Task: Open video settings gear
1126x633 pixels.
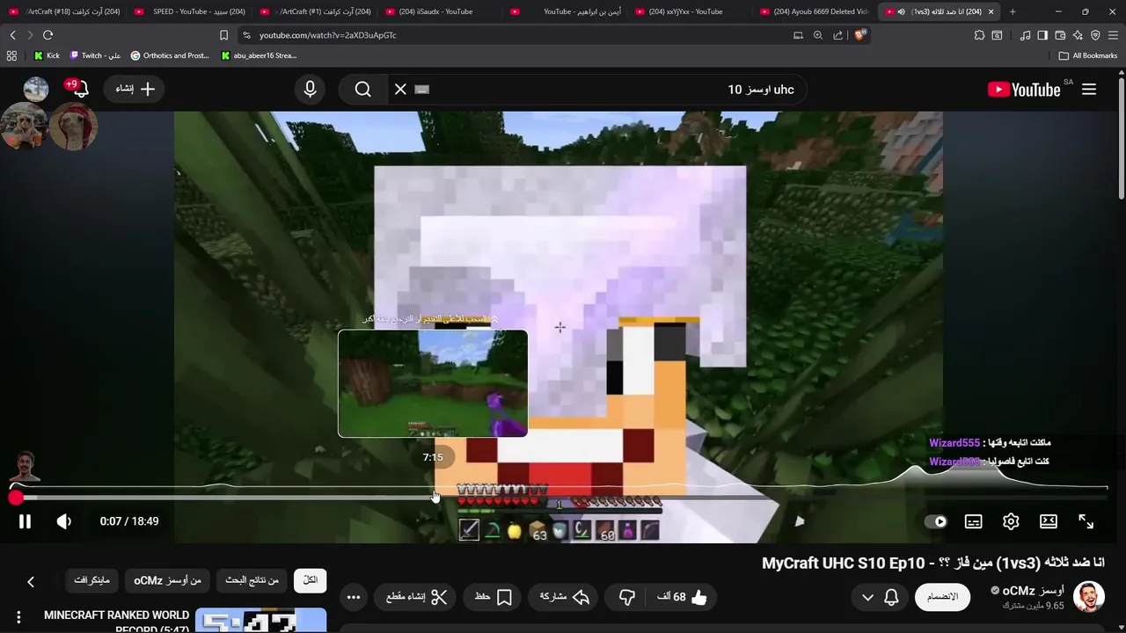Action: (x=1011, y=521)
